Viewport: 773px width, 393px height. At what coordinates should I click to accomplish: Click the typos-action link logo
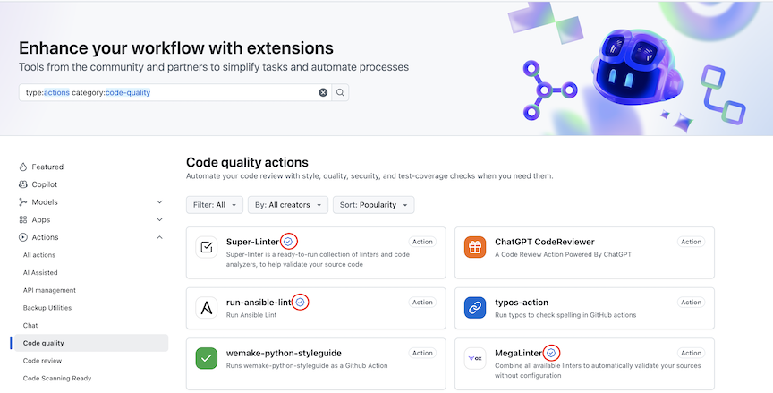click(475, 308)
